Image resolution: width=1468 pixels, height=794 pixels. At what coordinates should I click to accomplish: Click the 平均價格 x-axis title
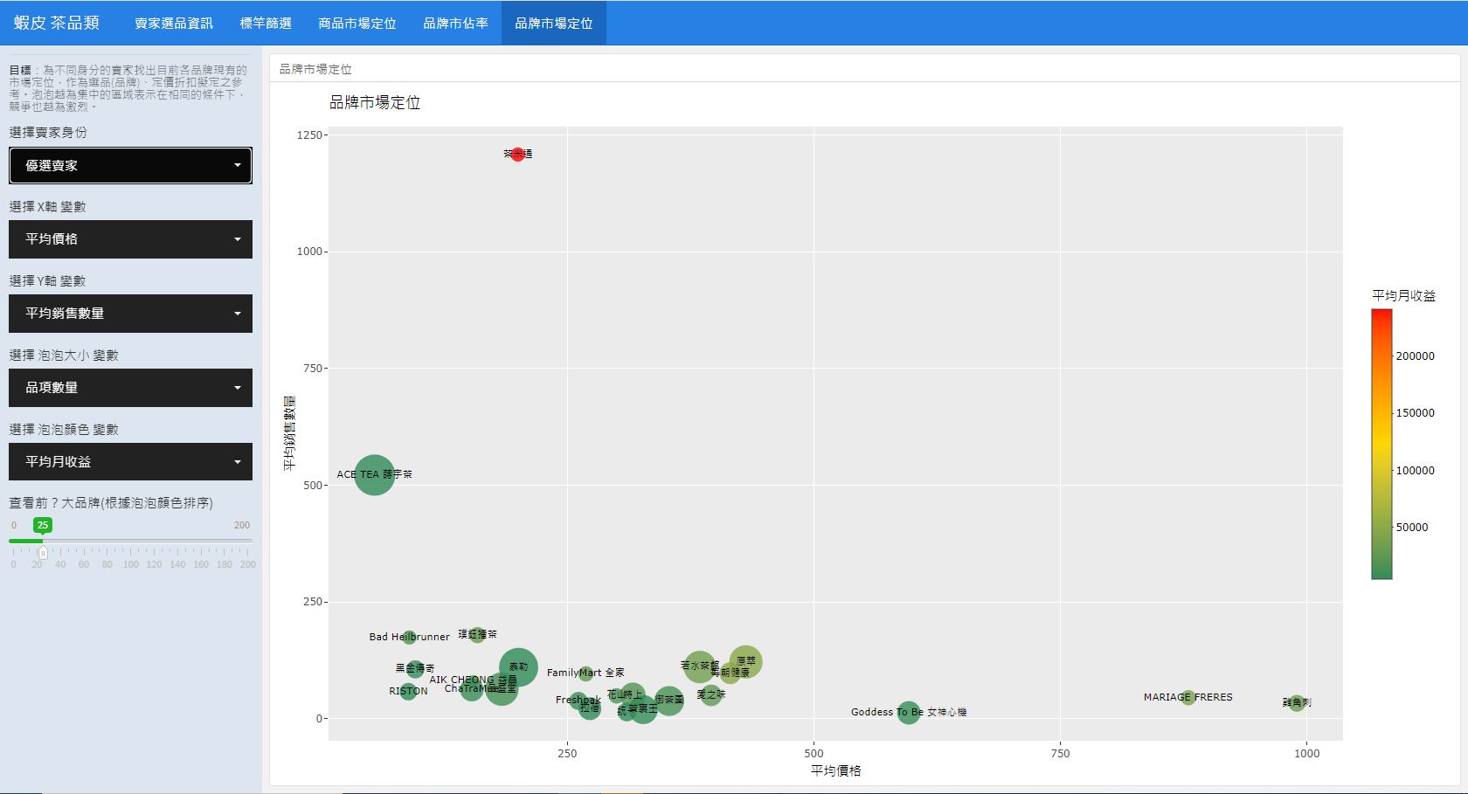pyautogui.click(x=836, y=770)
